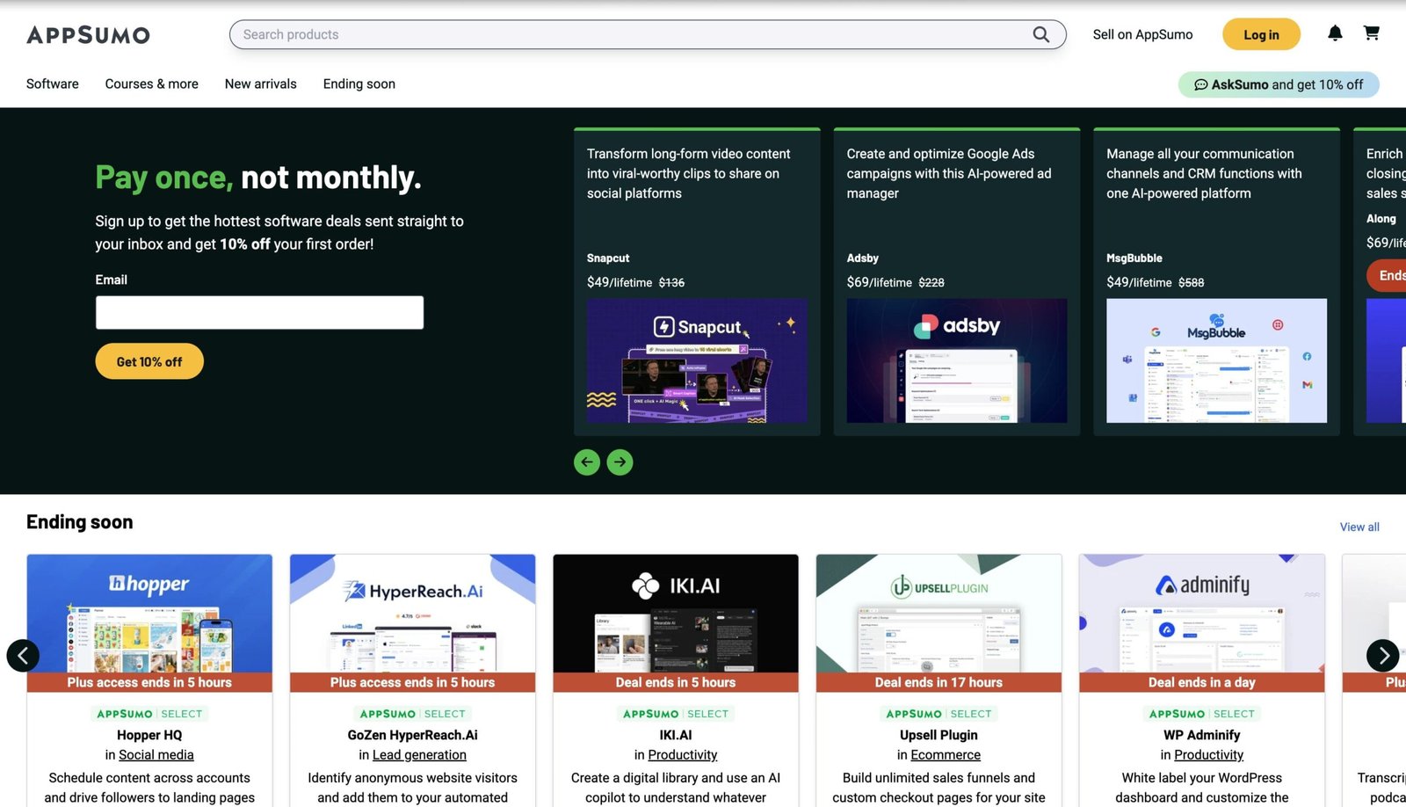Open the Social media category link

pos(156,755)
